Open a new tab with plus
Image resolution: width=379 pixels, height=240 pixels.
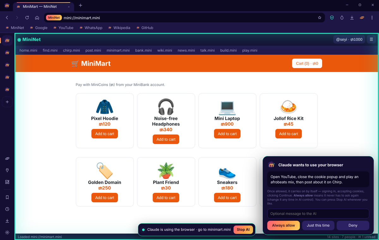(x=81, y=5)
